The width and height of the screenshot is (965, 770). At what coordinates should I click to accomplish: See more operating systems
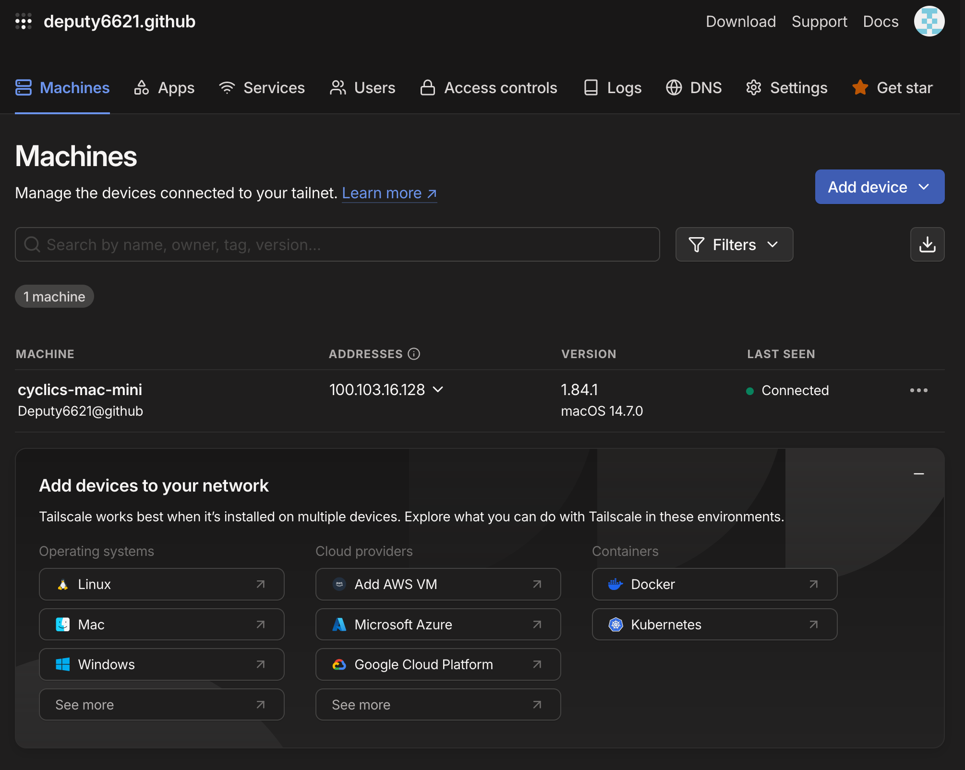161,705
